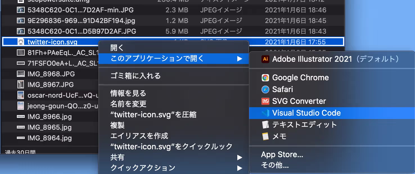
Task: Click the IMG_8967.JPG file icon
Action: 21,84
